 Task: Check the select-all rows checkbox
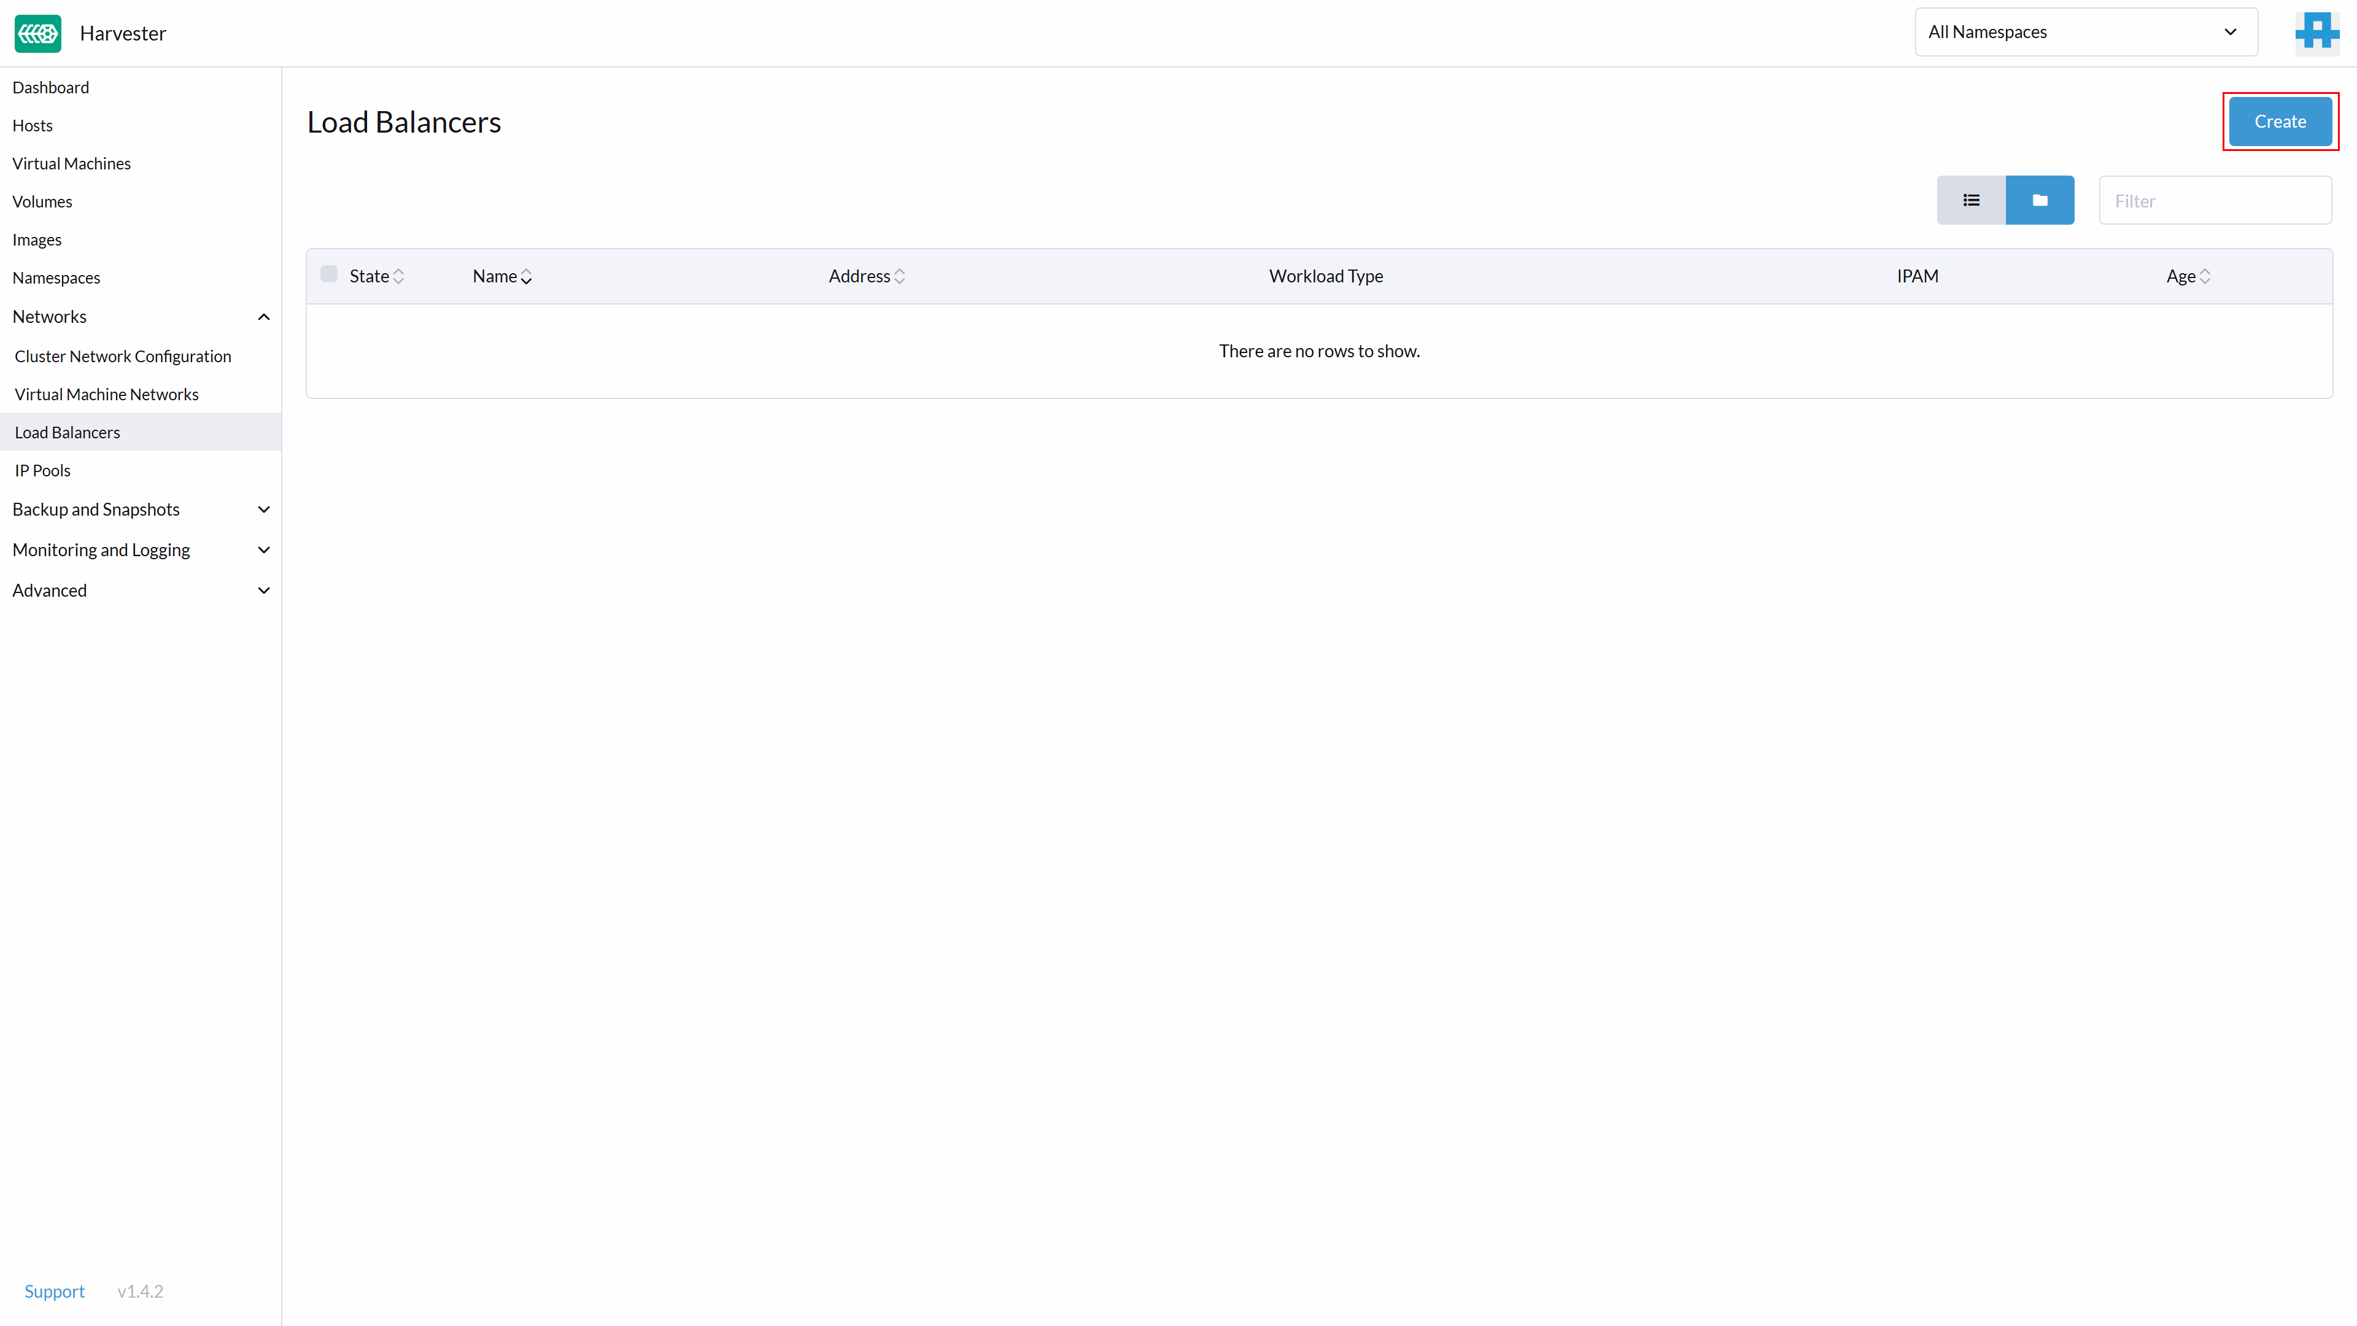tap(328, 274)
